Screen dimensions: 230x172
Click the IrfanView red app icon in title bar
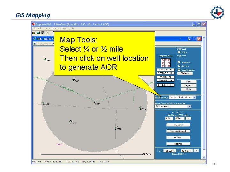pyautogui.click(x=34, y=24)
